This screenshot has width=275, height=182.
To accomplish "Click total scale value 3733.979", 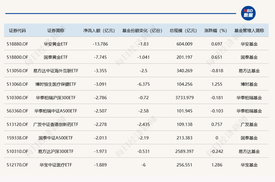I will (x=185, y=98).
